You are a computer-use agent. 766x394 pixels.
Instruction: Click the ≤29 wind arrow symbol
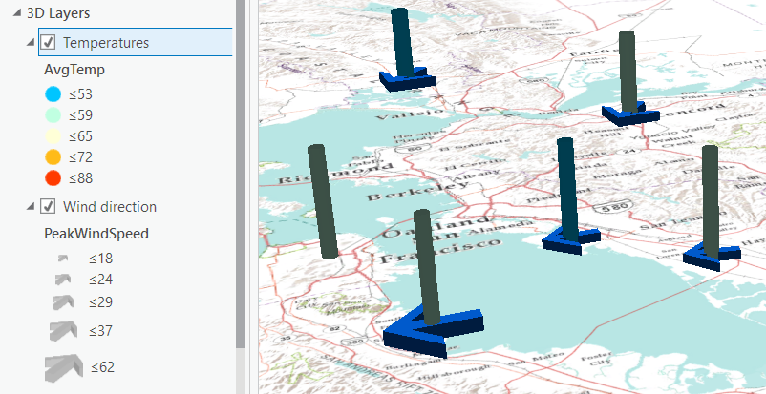click(x=63, y=302)
